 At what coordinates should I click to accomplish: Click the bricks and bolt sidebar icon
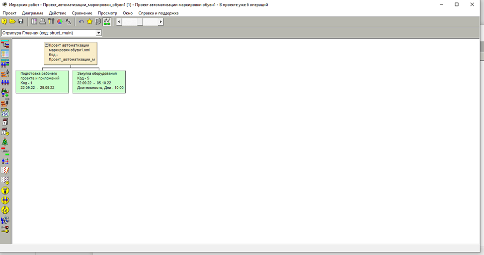click(5, 102)
